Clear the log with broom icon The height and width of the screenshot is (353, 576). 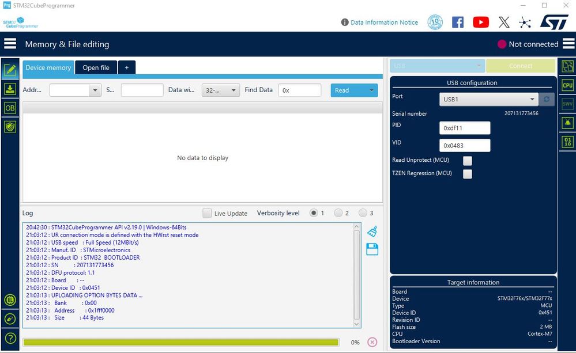pyautogui.click(x=372, y=231)
